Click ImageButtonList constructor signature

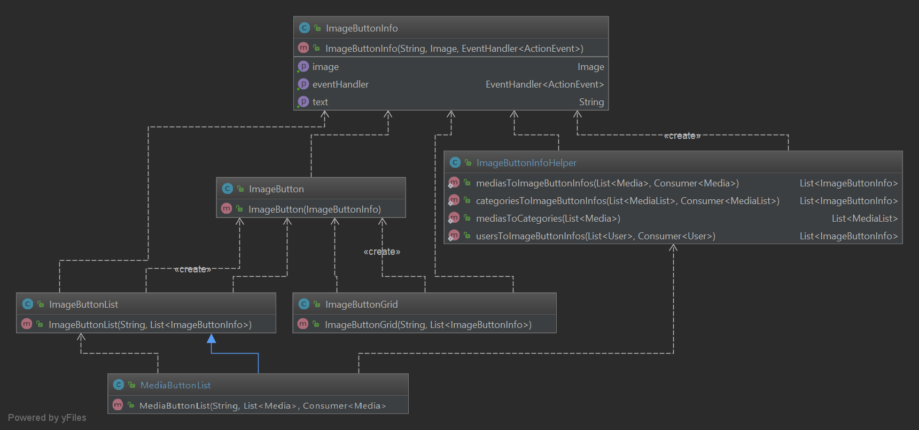[150, 325]
